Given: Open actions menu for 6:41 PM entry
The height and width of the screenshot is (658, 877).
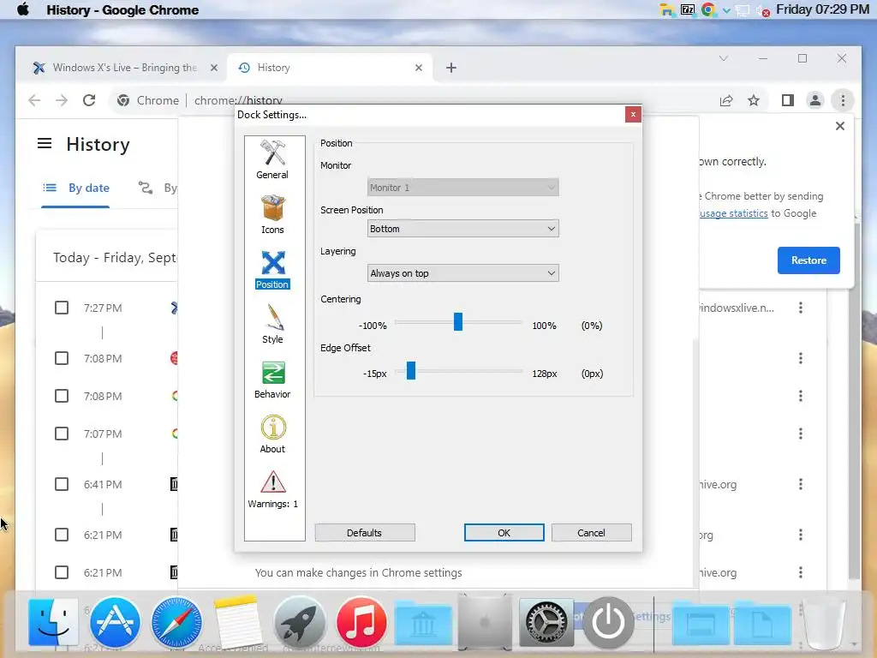Looking at the screenshot, I should 801,484.
